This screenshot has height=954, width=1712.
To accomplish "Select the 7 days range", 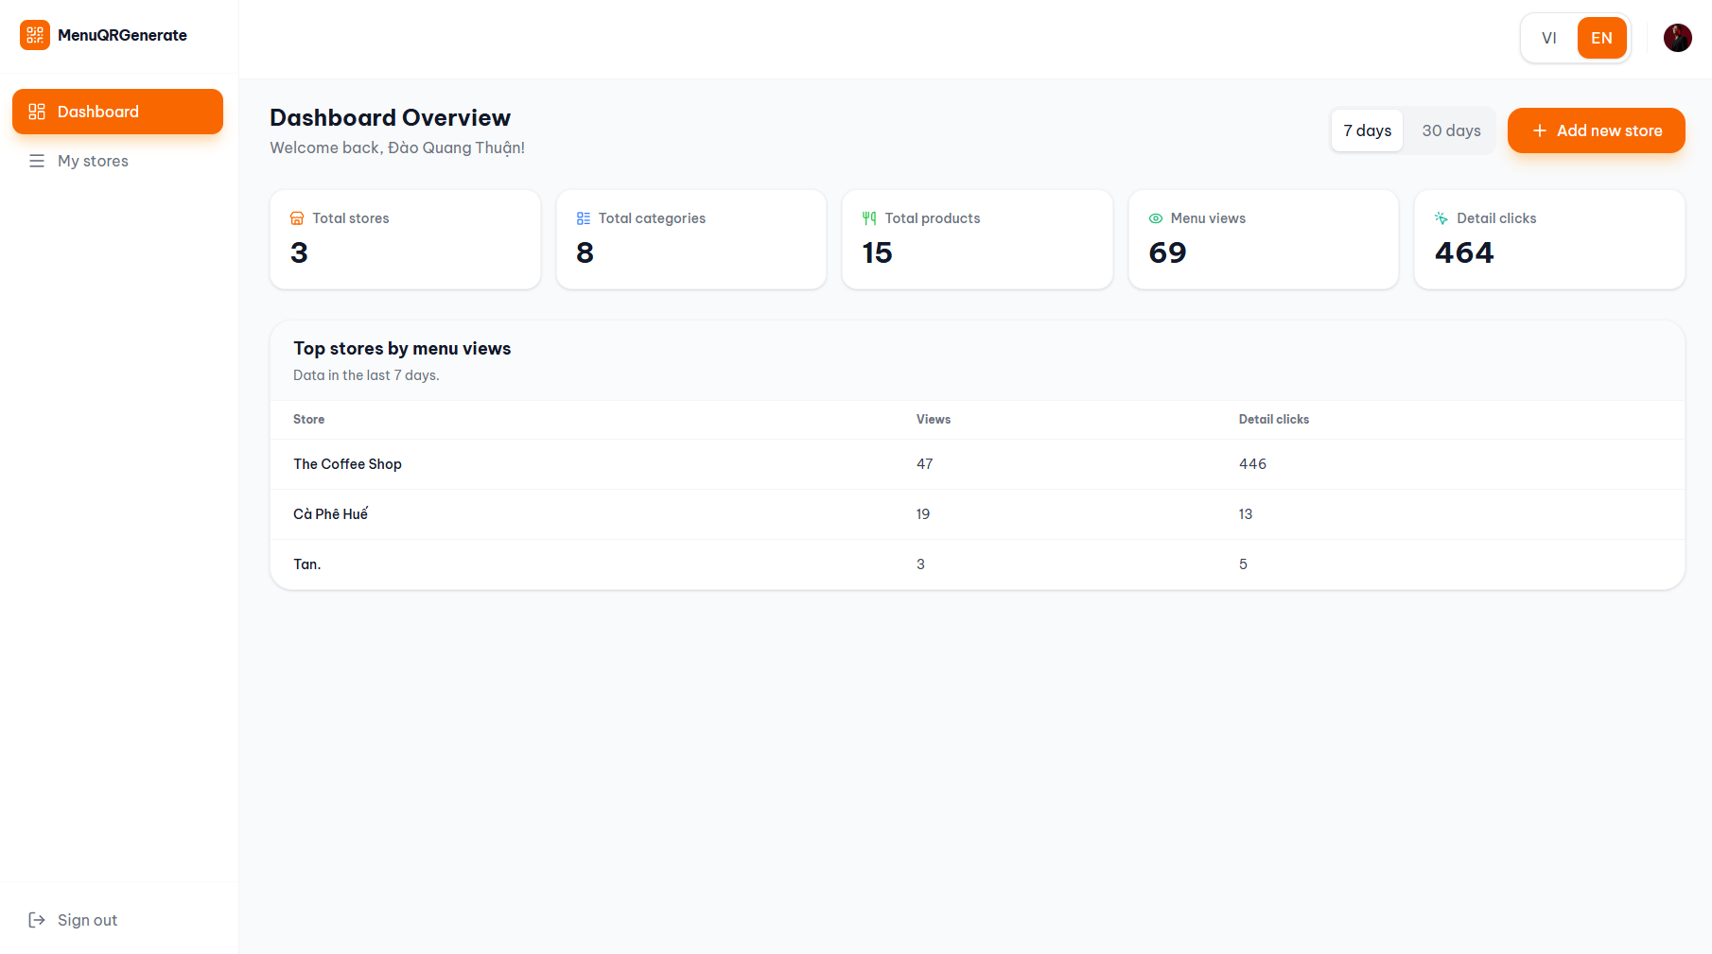I will [1368, 130].
